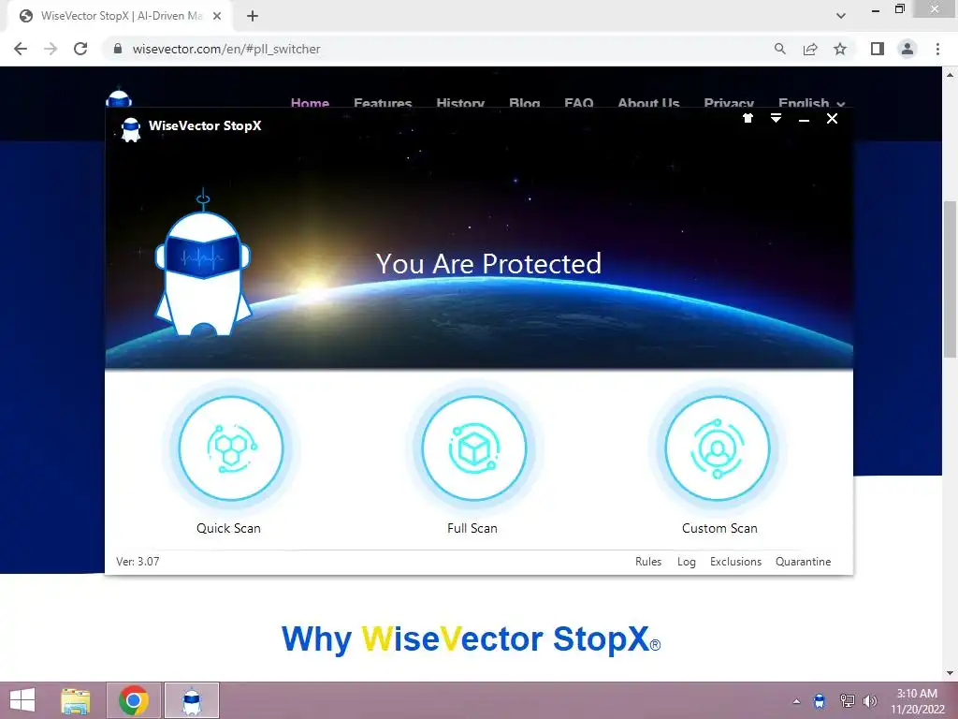Open Chrome's three-dot menu
958x719 pixels.
[937, 49]
